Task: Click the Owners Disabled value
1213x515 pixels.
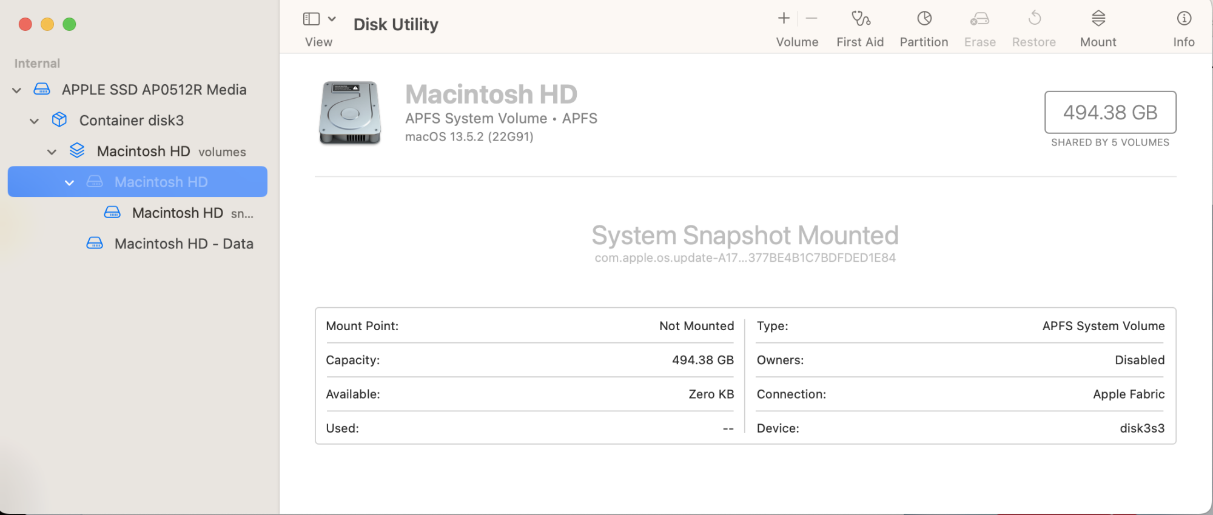Action: 1140,360
